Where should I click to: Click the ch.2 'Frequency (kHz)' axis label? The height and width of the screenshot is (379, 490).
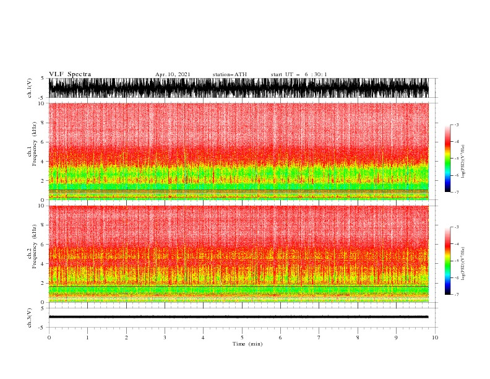tap(35, 246)
